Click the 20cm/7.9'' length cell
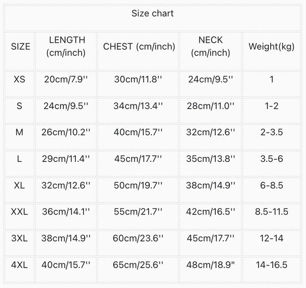The image size is (306, 288). [67, 79]
